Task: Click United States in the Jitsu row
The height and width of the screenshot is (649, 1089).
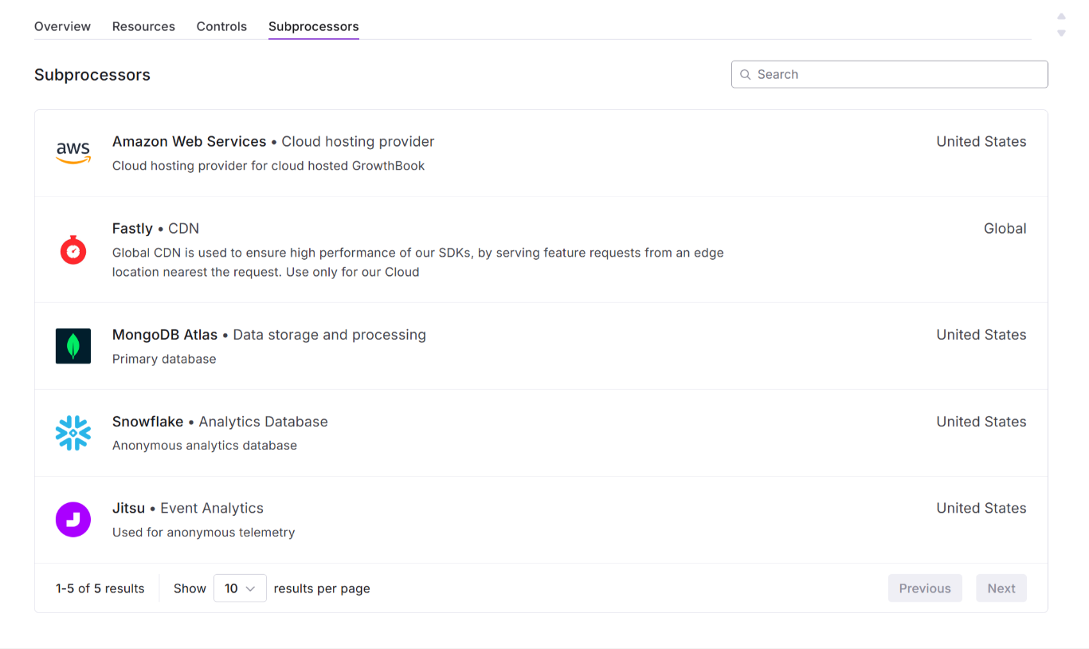Action: (x=981, y=508)
